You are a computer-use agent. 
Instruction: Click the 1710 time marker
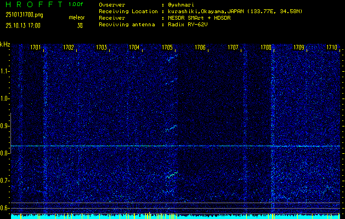pos(332,48)
